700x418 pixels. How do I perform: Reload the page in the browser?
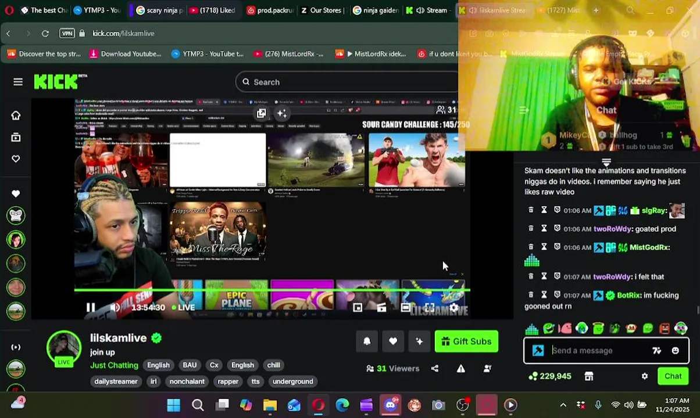coord(45,34)
